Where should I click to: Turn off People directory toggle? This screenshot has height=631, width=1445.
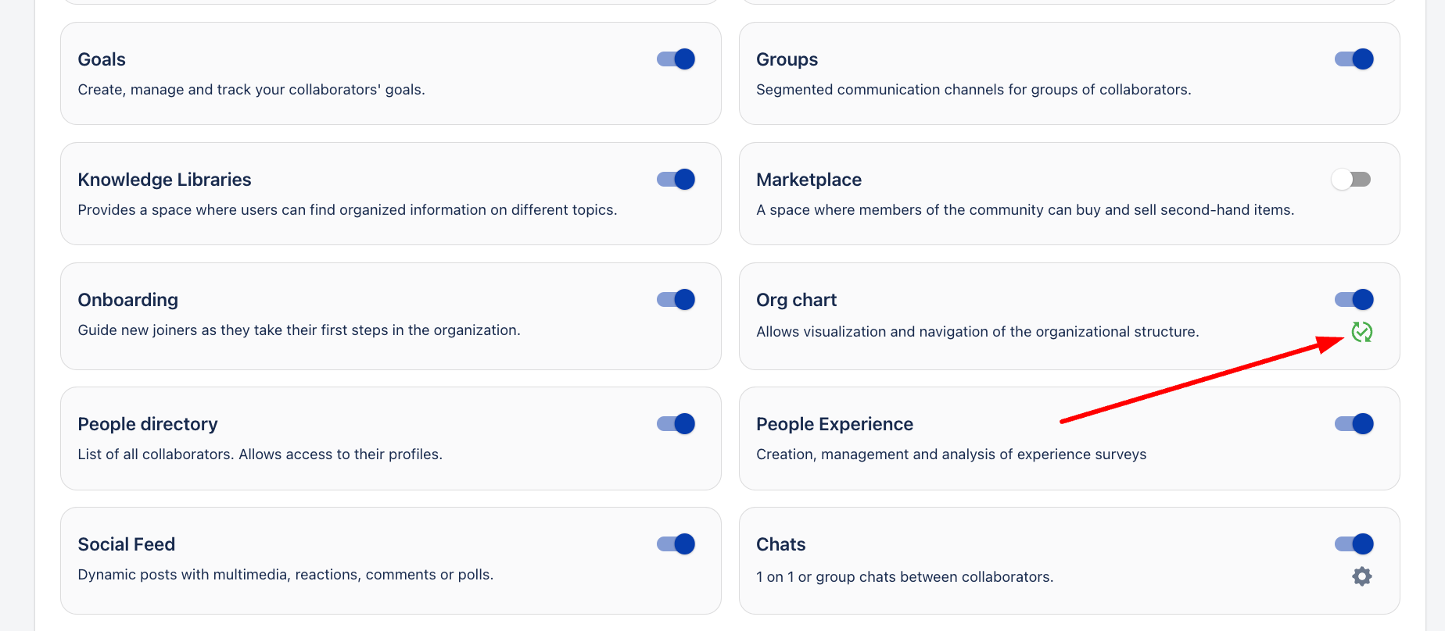click(x=676, y=424)
